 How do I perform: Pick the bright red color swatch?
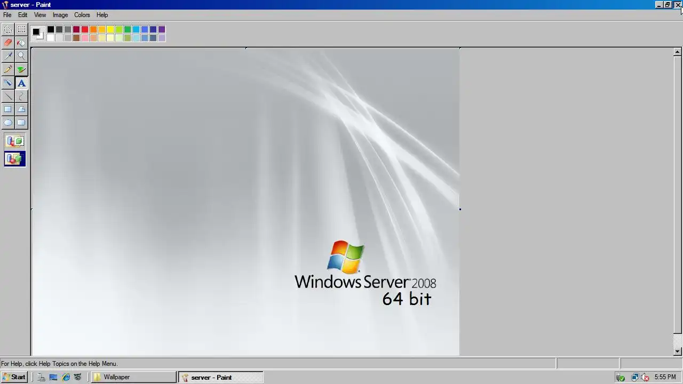[x=85, y=29]
